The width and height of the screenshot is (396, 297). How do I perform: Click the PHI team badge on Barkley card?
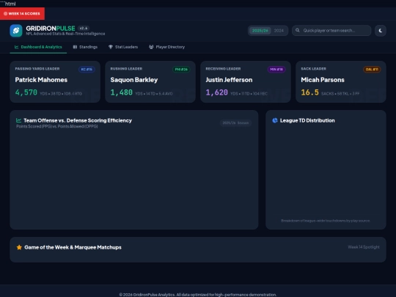181,69
